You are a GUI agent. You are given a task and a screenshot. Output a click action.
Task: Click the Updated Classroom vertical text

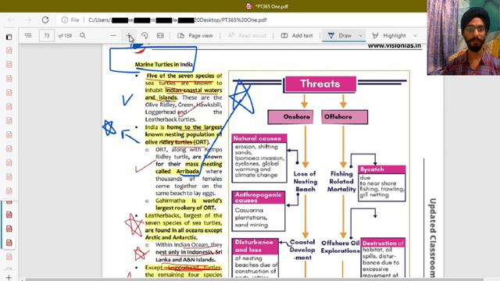[432, 237]
